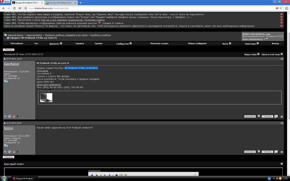Click the Ответить button below post #2
Screen dimensions: 290x181
pyautogui.click(x=8, y=157)
